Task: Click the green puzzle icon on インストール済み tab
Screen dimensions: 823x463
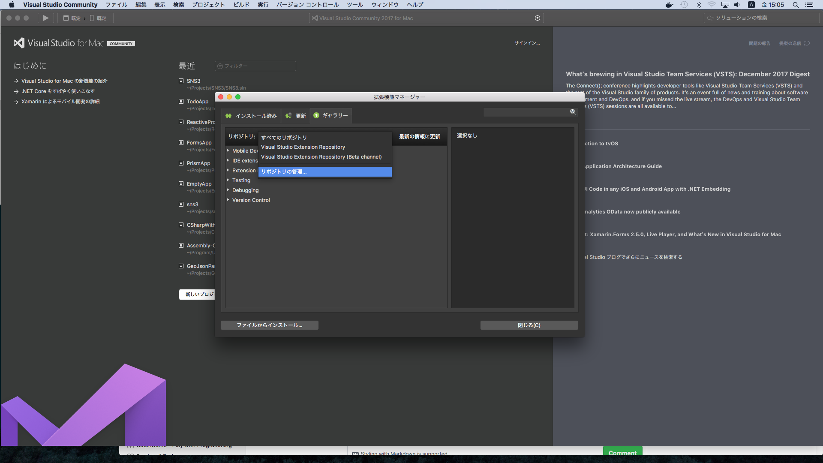Action: click(x=228, y=116)
